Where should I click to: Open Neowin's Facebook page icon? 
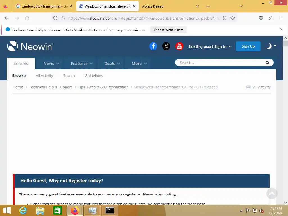pos(153,46)
